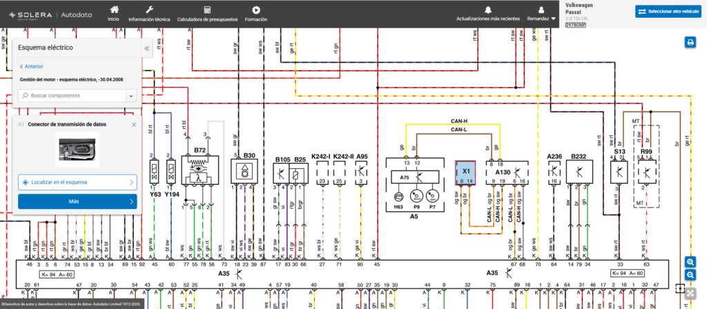Open the data connector photo thumbnail
Viewport: 707px width, 309px height.
[x=77, y=150]
